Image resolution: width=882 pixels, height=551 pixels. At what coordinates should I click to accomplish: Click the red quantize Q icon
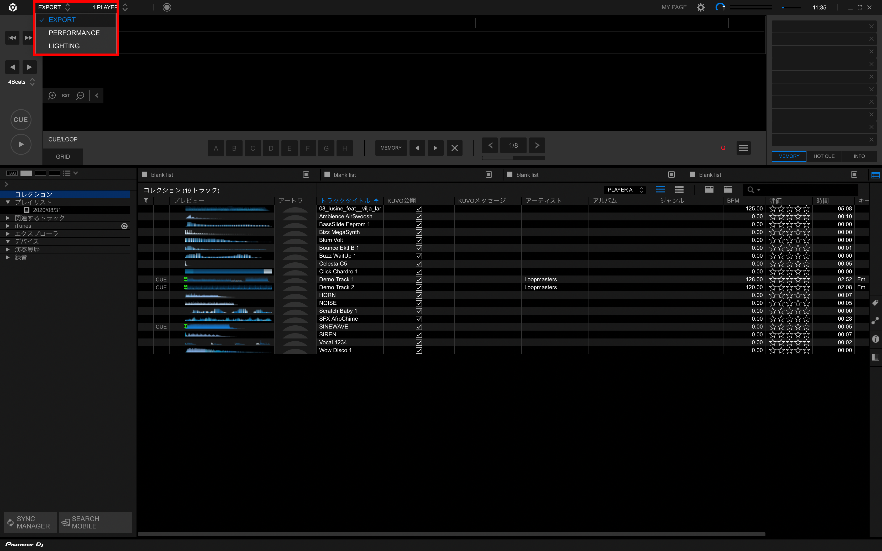723,148
